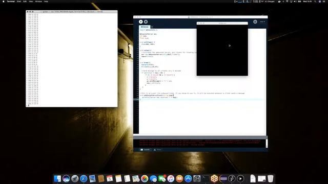Image resolution: width=328 pixels, height=184 pixels.
Task: Open the purple bar app icon in dock
Action: click(223, 178)
